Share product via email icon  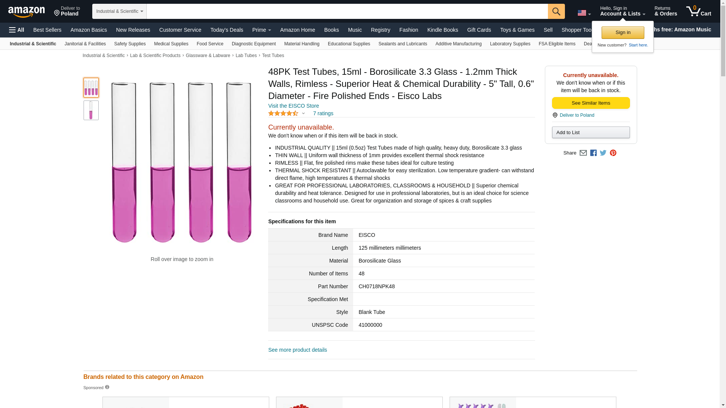583,153
